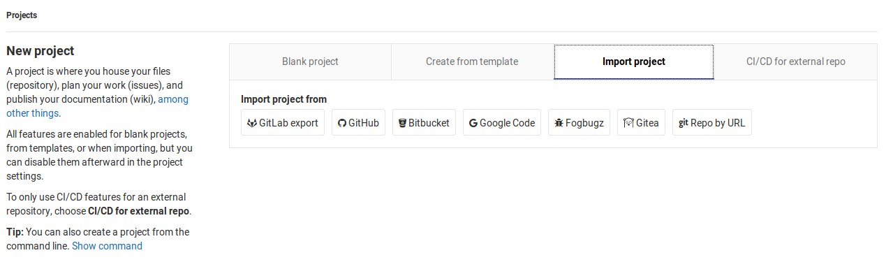Click the Gitea tea cup icon
This screenshot has height=276, width=893.
628,123
